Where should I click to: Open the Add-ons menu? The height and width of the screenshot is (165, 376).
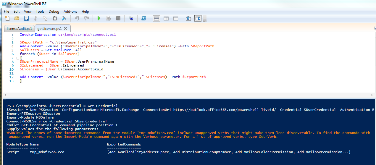pos(70,12)
